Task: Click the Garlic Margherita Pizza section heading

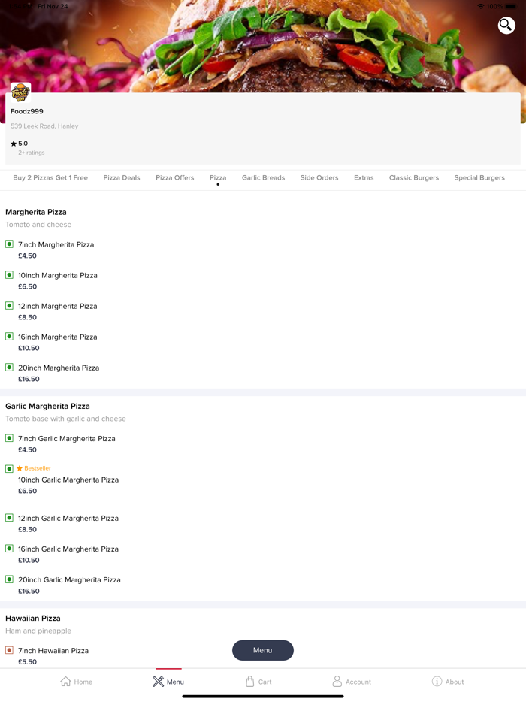Action: pyautogui.click(x=47, y=407)
